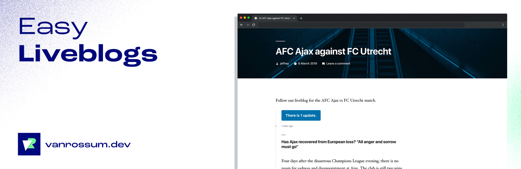Click the clock icon next to the date
521x169 pixels.
(x=295, y=64)
